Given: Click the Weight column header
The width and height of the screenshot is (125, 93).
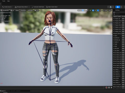Looking at the screenshot, I should 123,16.
